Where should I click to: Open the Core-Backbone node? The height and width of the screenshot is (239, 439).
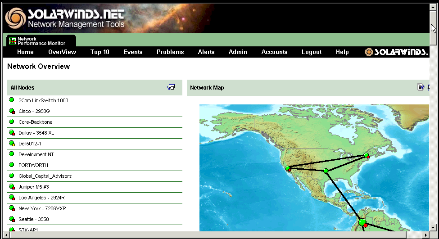point(36,122)
